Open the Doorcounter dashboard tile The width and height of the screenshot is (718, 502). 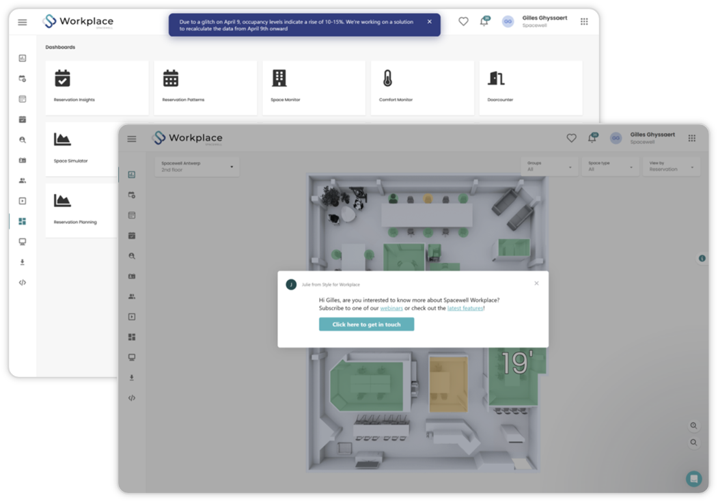click(x=531, y=88)
